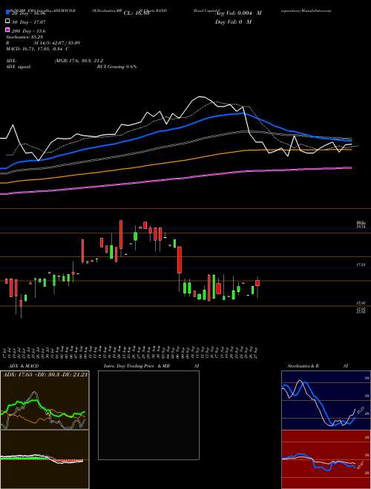
Task: Click the last red candlestick on the right
Action: coord(257,283)
